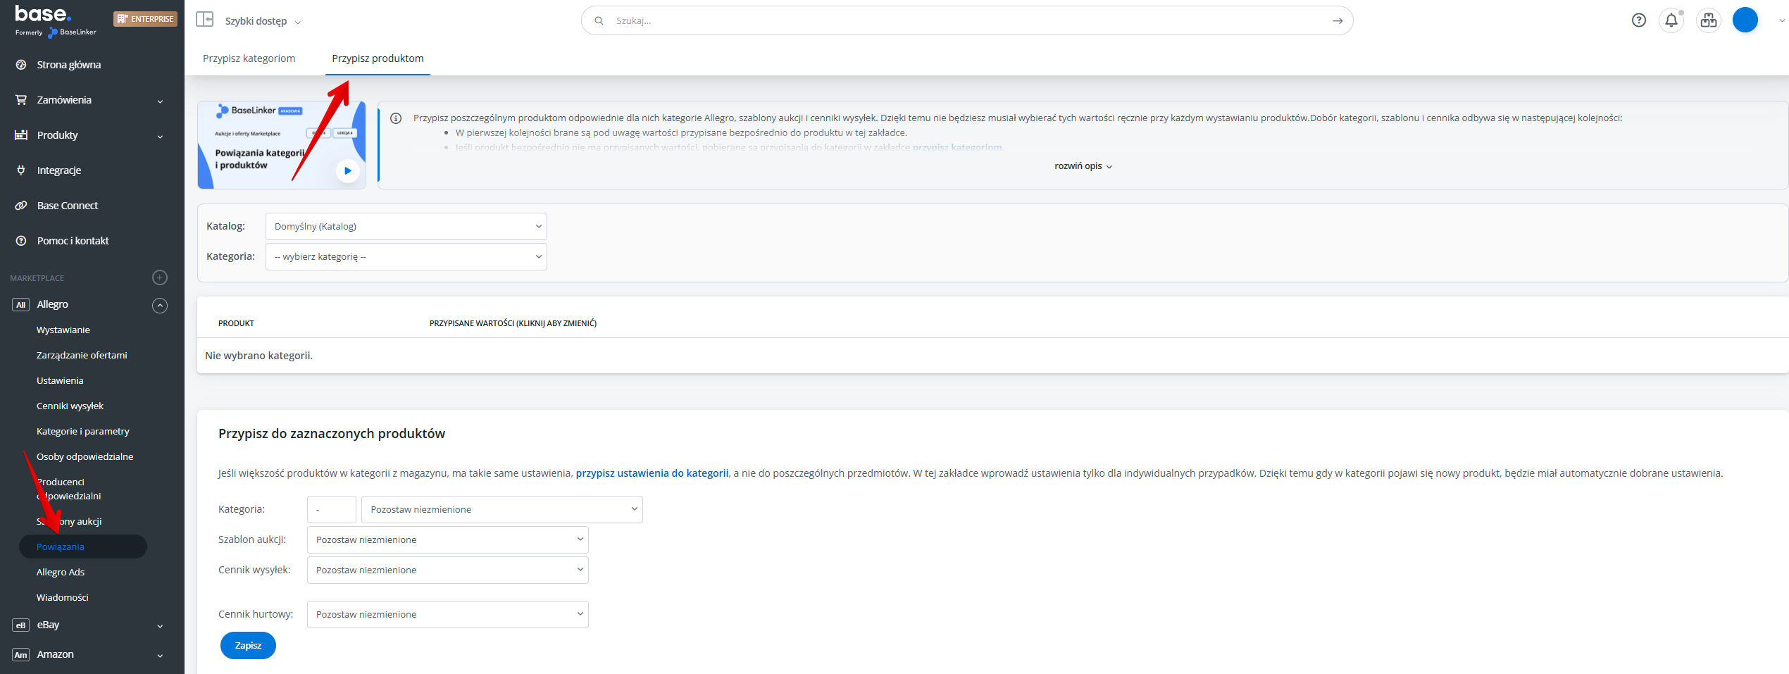Click the gift box icon in header
Image resolution: width=1789 pixels, height=674 pixels.
tap(1708, 20)
